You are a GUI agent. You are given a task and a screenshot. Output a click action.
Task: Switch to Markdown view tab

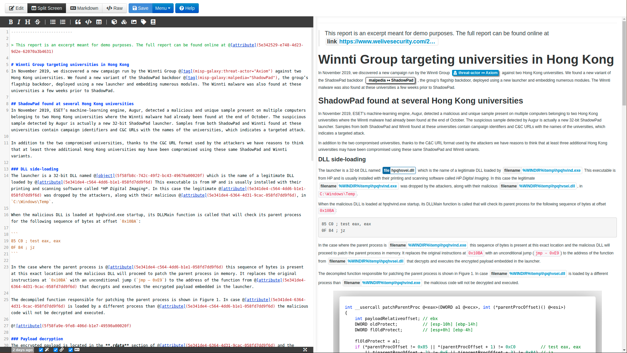tap(84, 8)
